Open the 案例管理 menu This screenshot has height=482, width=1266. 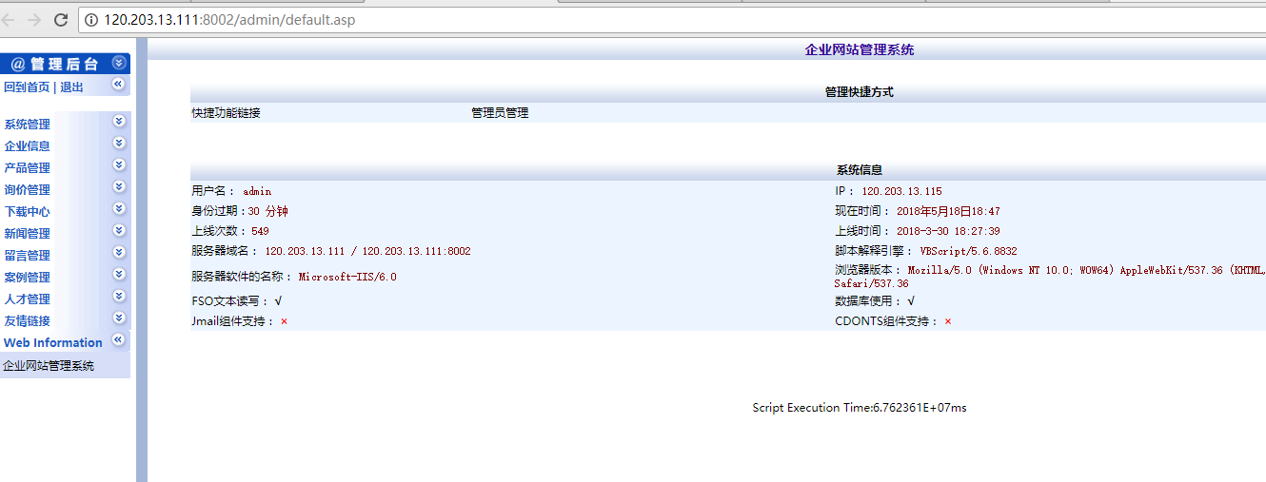[x=28, y=278]
